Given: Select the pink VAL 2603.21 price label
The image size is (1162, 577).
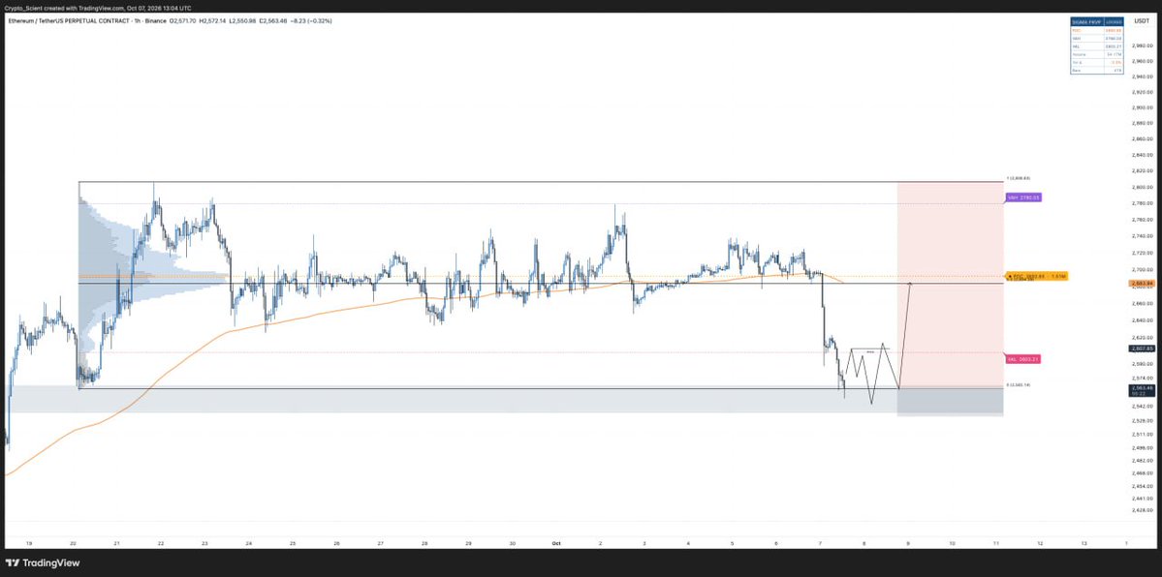Looking at the screenshot, I should (x=1022, y=359).
